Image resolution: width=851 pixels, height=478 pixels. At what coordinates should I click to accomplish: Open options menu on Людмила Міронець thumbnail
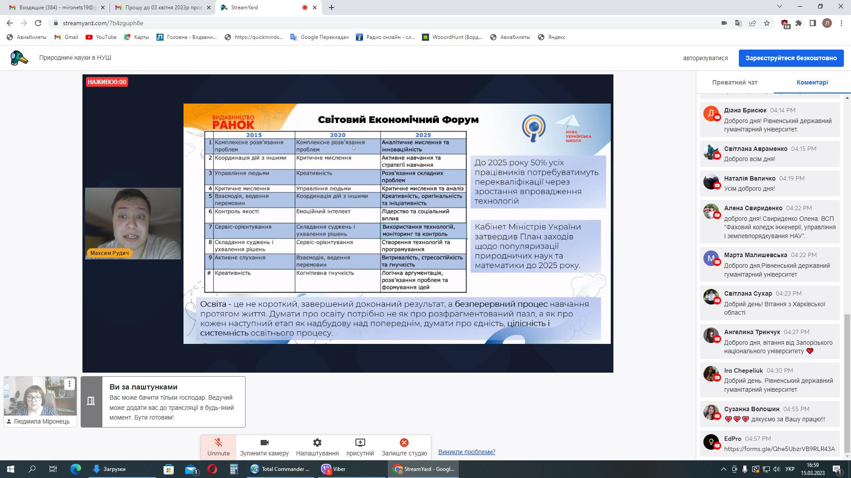[70, 384]
